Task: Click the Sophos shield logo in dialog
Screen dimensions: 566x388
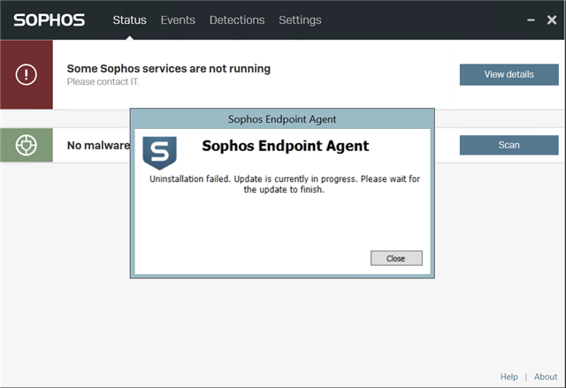Action: click(159, 153)
